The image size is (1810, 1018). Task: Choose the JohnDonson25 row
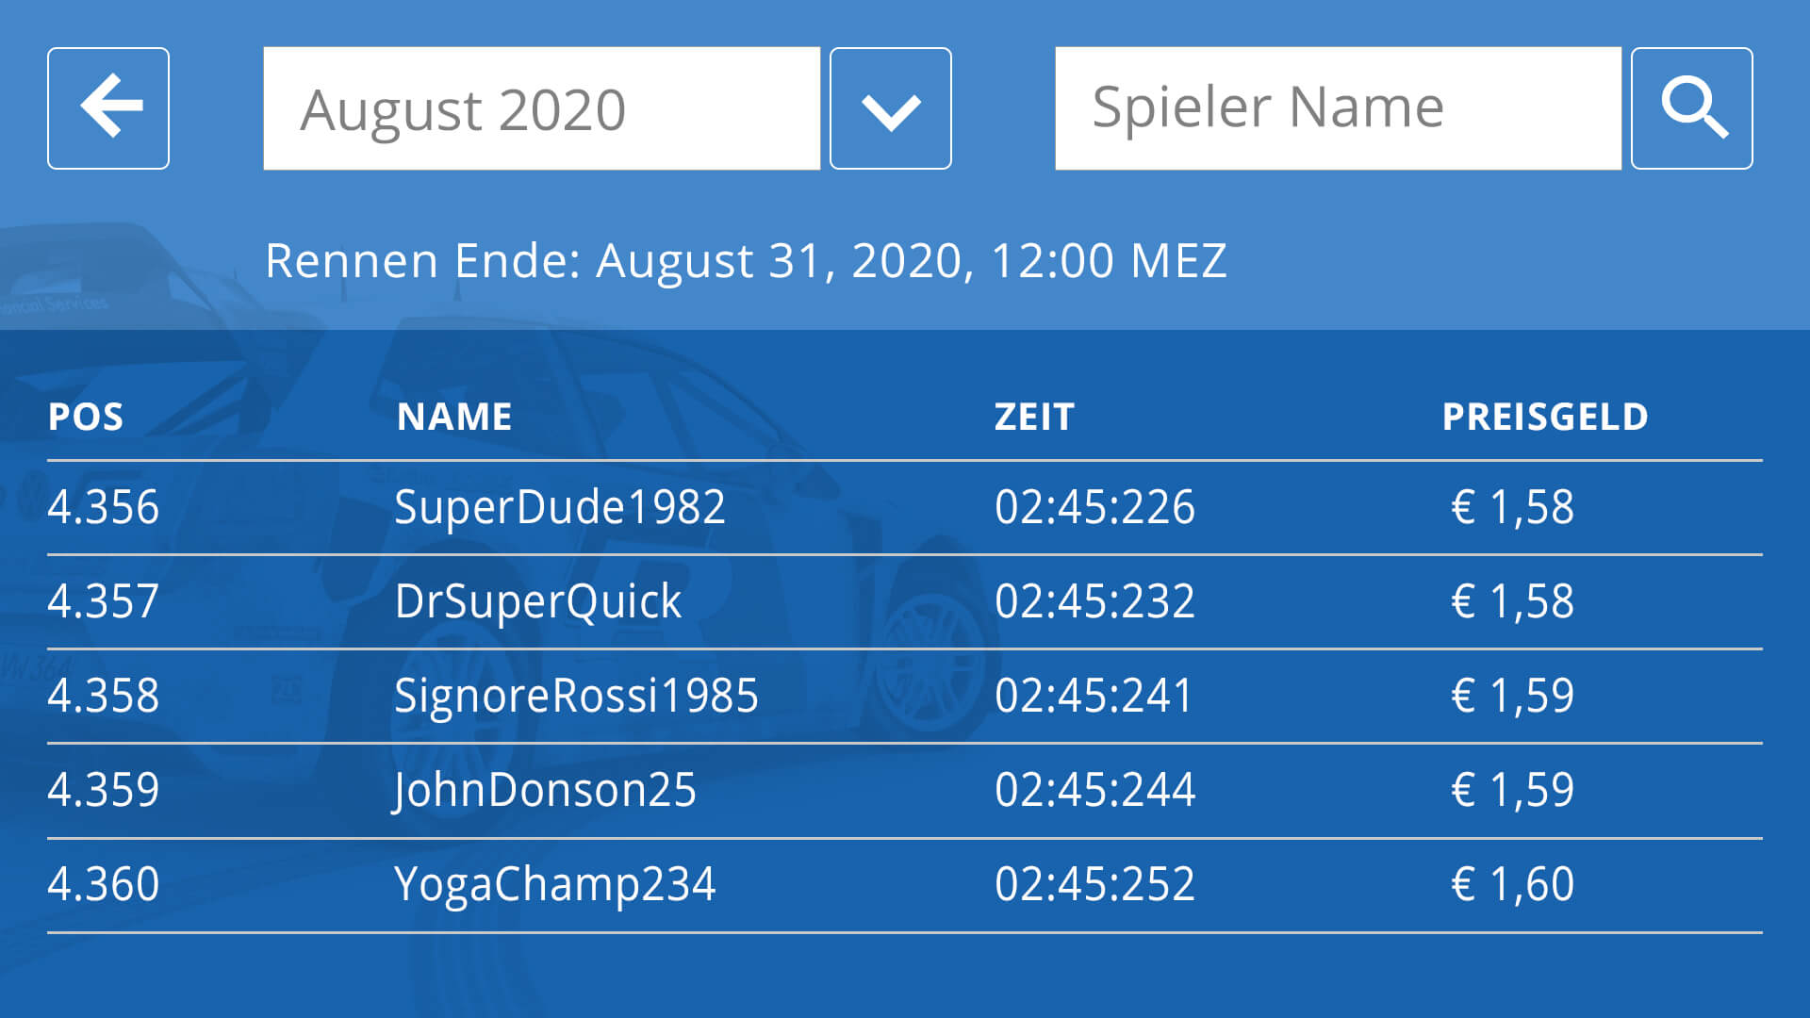click(x=905, y=791)
